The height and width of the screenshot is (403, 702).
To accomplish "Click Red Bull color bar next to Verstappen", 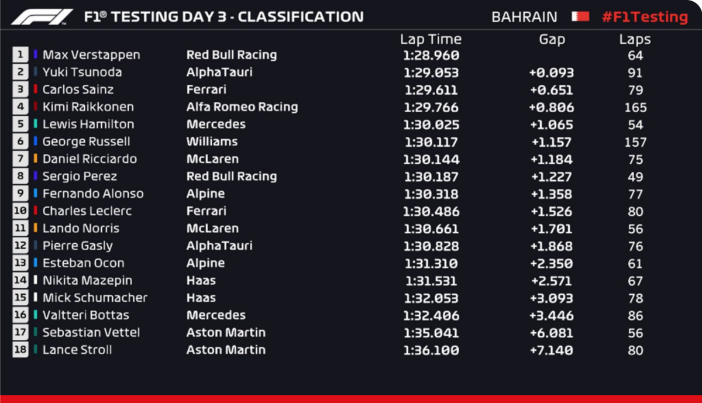I will [36, 55].
